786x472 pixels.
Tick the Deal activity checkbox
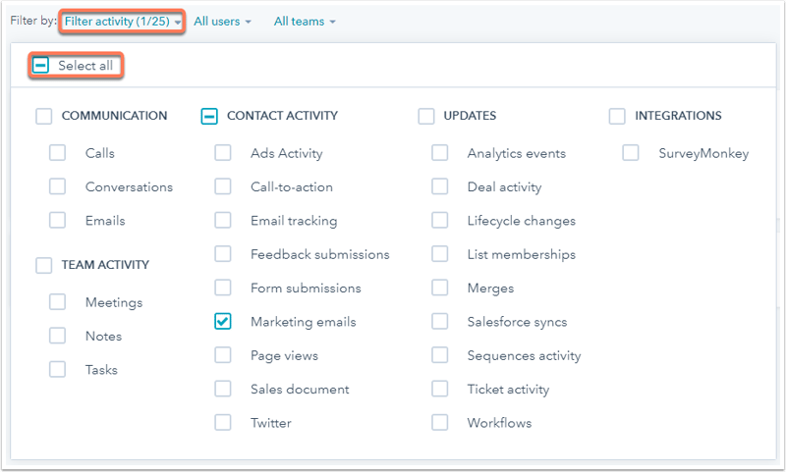[x=440, y=186]
